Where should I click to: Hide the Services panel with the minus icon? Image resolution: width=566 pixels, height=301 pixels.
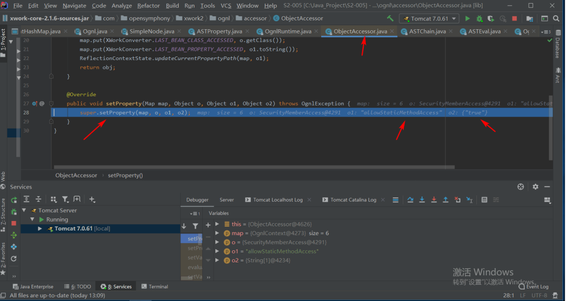(547, 187)
